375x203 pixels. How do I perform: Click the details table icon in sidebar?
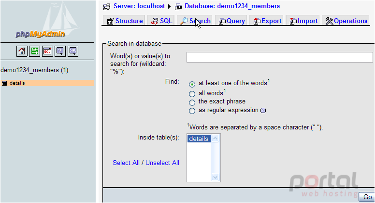(x=4, y=83)
